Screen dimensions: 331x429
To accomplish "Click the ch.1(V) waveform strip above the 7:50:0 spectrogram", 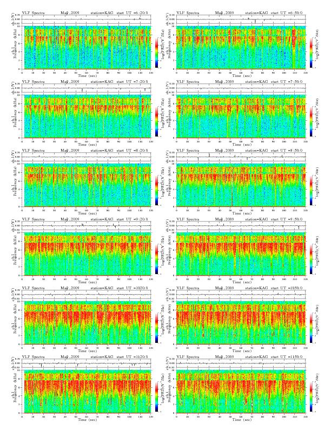I will coord(241,88).
